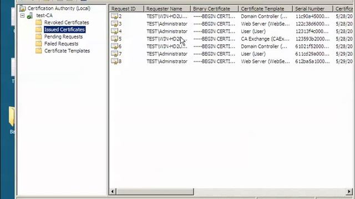Click the horizontal scrollbar right arrow
Screen dimensions: 355x199
(349, 192)
